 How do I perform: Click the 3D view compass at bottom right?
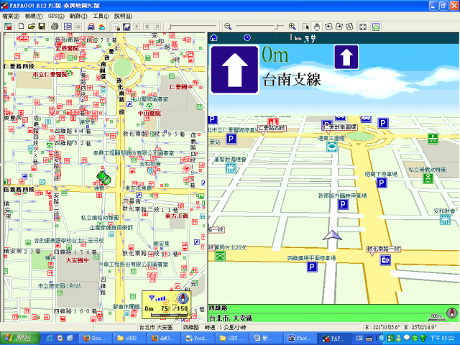tap(452, 313)
